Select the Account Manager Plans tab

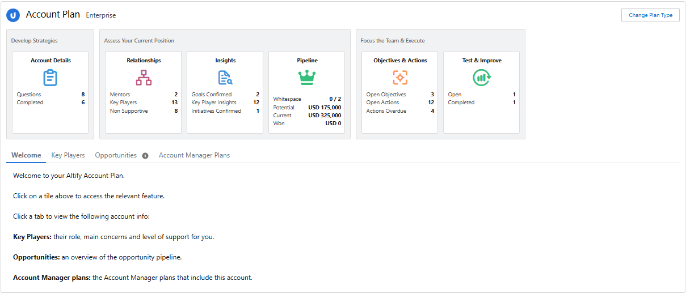pyautogui.click(x=194, y=155)
